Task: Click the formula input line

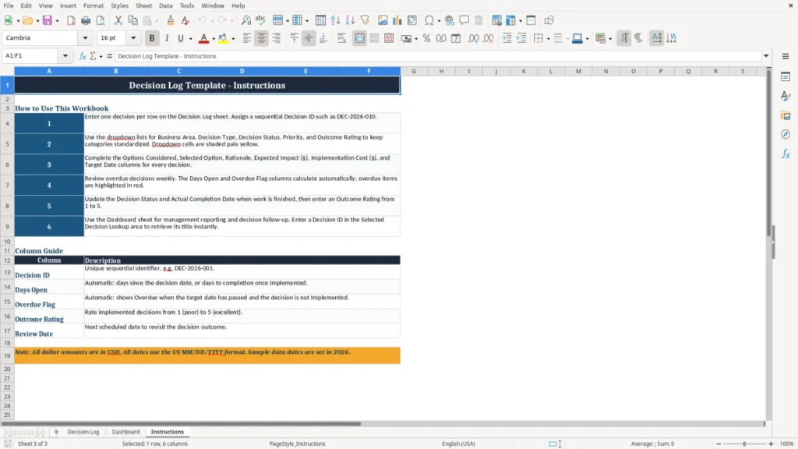Action: click(x=438, y=56)
